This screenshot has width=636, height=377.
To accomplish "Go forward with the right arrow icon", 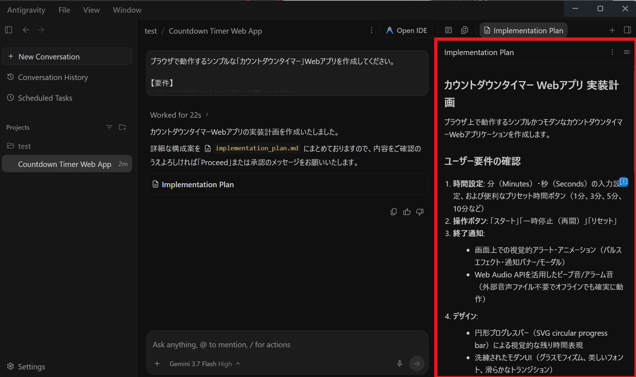I will tap(41, 30).
